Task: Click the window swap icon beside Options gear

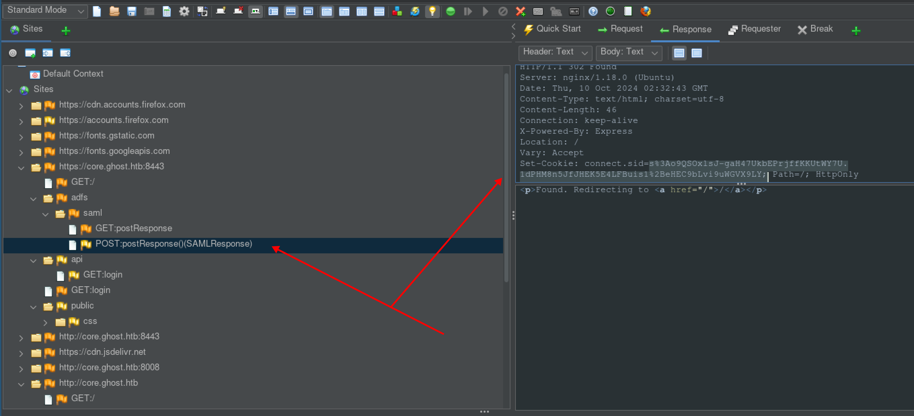Action: click(x=202, y=12)
